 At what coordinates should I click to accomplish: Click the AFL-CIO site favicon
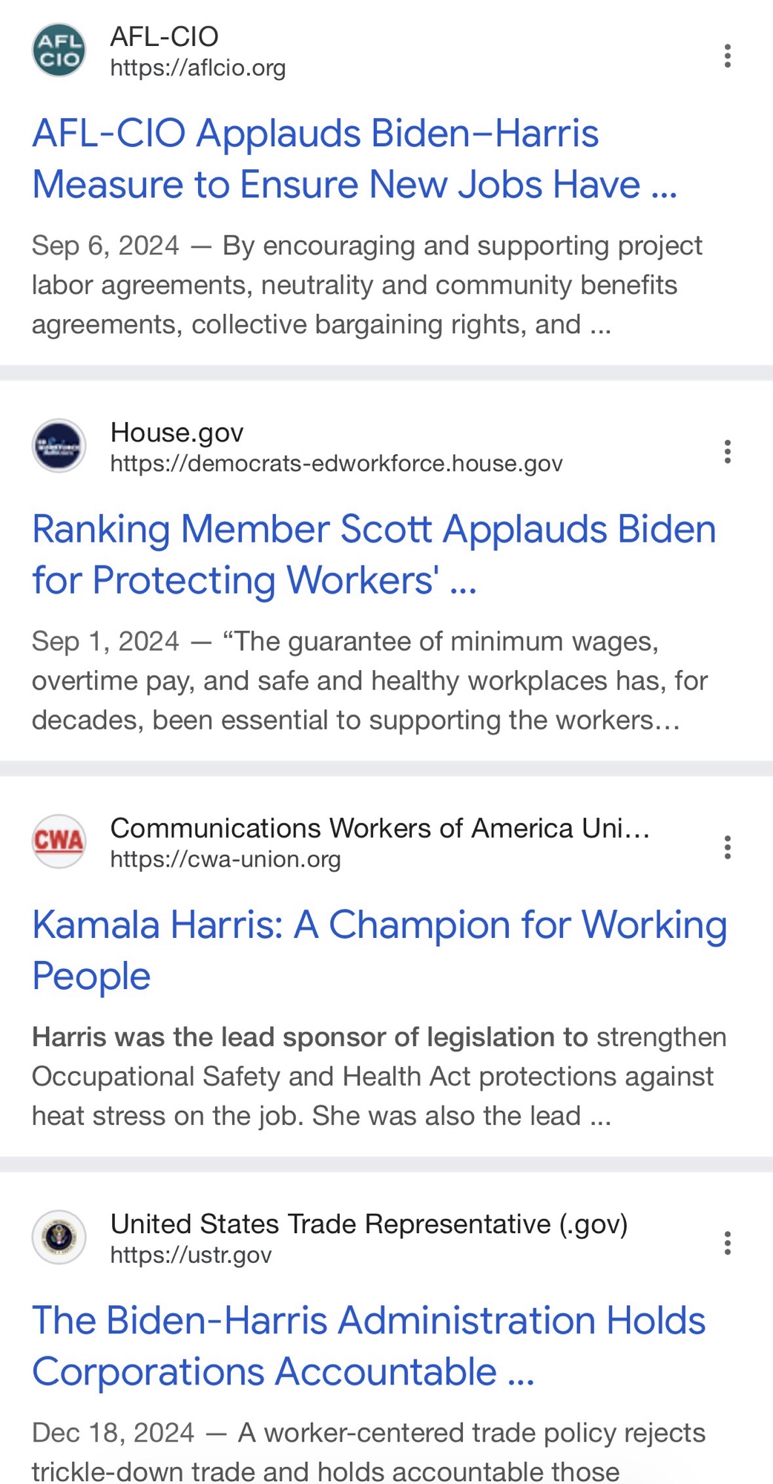pos(59,50)
